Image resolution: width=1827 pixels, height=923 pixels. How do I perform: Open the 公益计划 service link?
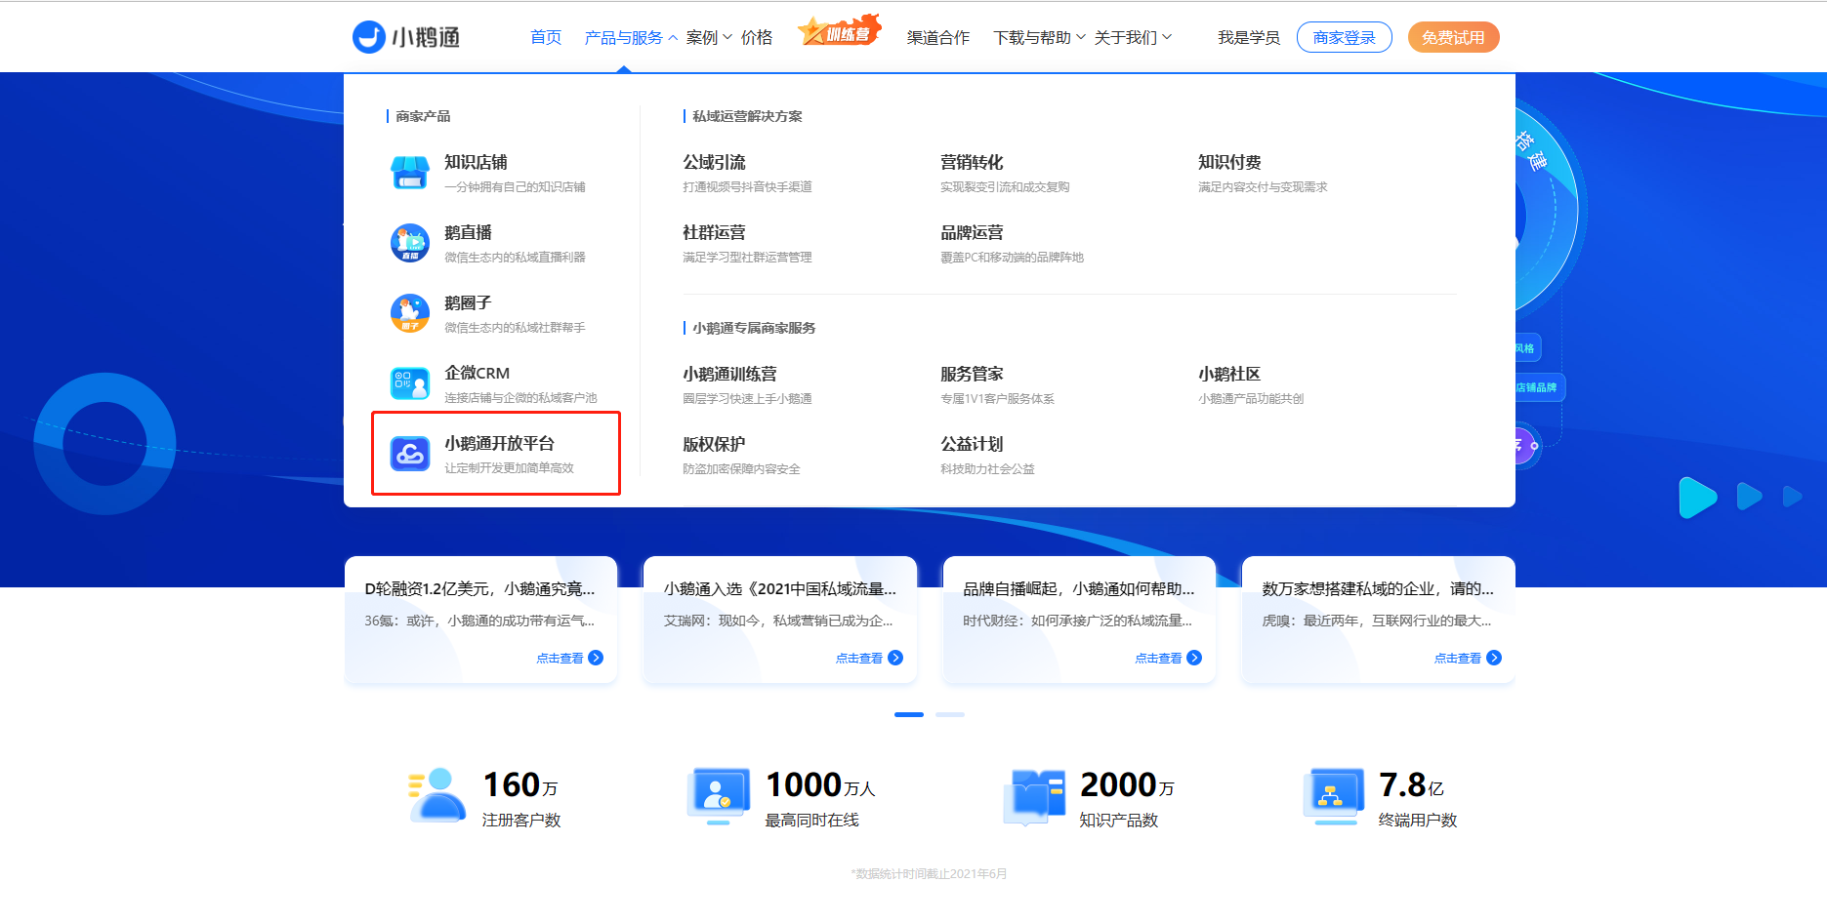tap(972, 444)
